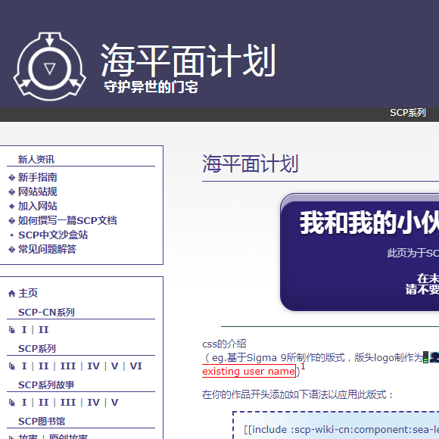Click document icon in SCP-CN系列 row
Screen dimensions: 439x439
point(12,330)
